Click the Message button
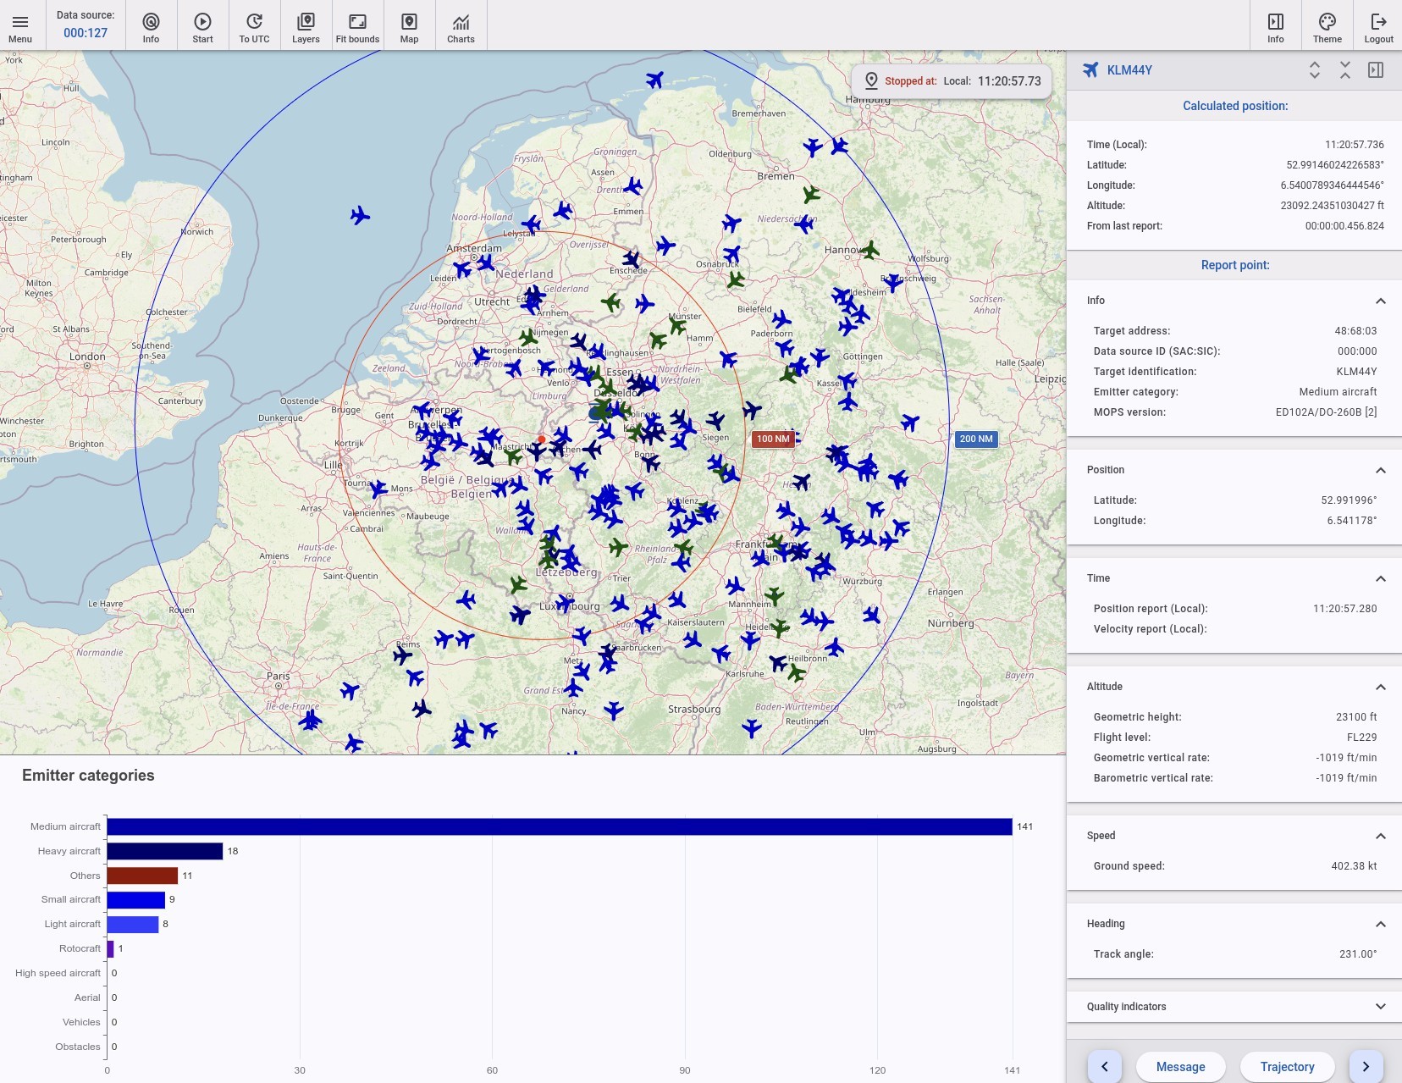This screenshot has width=1402, height=1083. pos(1180,1067)
